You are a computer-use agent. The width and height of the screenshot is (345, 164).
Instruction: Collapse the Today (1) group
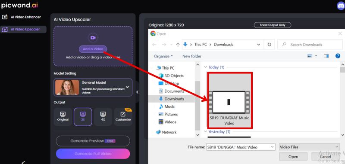[x=206, y=67]
